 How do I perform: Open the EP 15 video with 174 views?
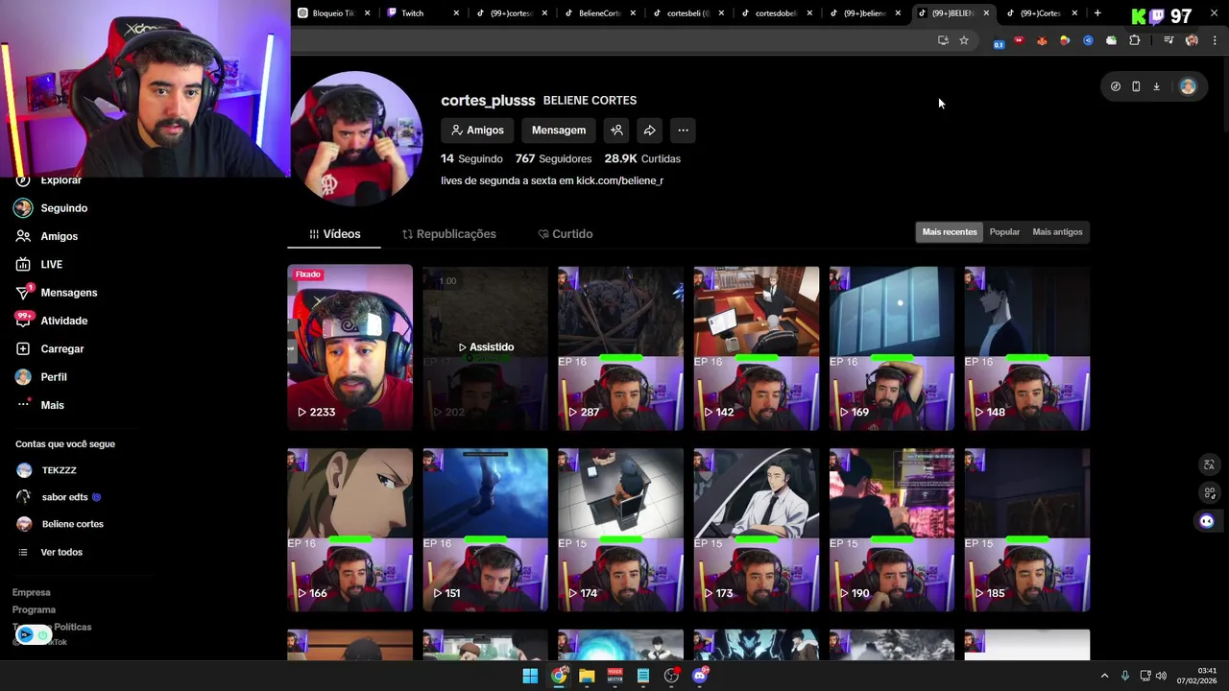(620, 530)
